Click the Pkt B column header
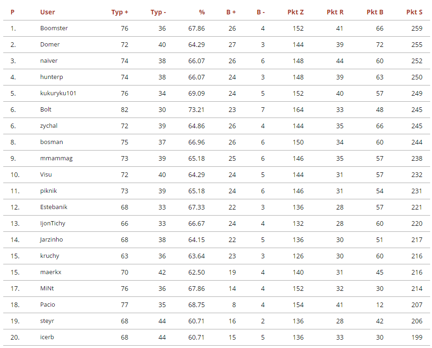Screen dimensions: 432x348 [375, 12]
